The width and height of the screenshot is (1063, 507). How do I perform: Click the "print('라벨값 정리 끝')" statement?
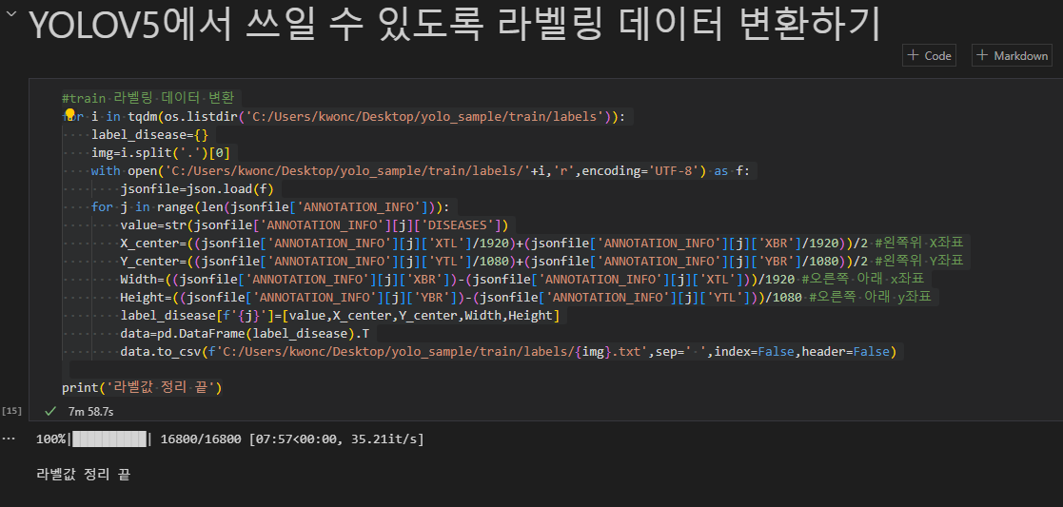[x=143, y=388]
